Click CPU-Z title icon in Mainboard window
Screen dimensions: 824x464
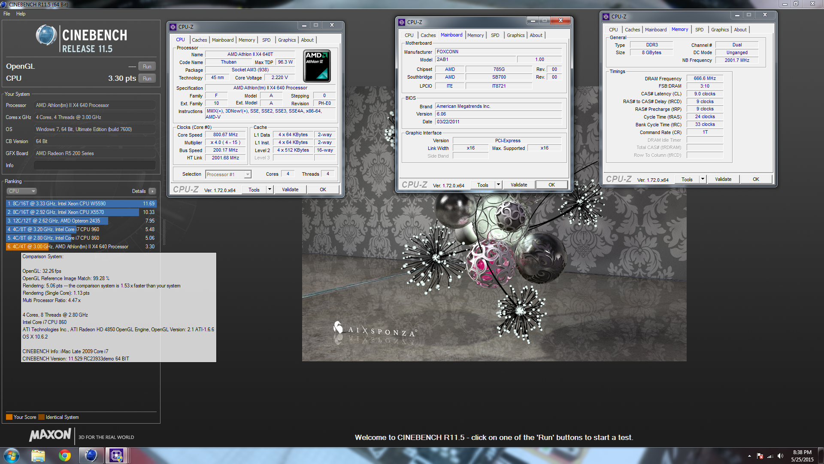point(402,22)
